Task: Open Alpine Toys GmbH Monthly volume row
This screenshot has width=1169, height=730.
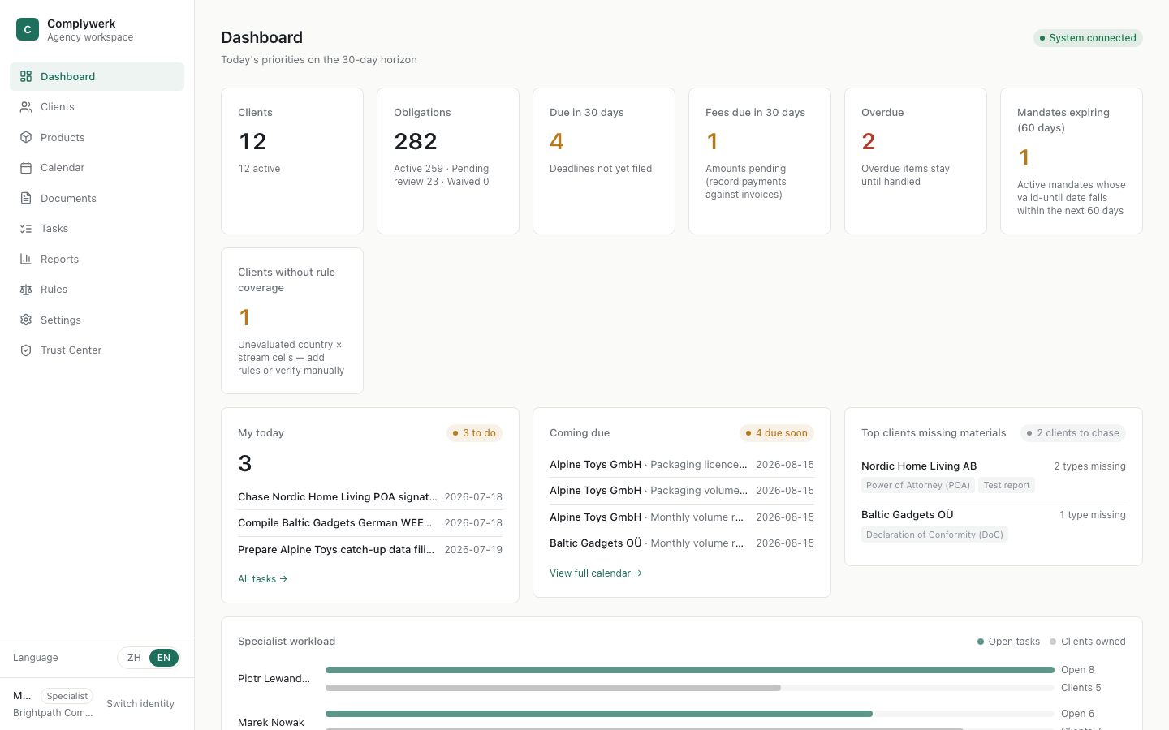Action: coord(682,517)
